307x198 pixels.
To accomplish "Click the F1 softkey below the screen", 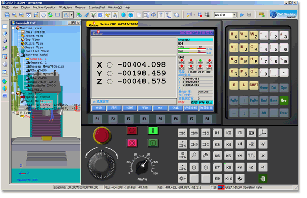I will (x=97, y=119).
